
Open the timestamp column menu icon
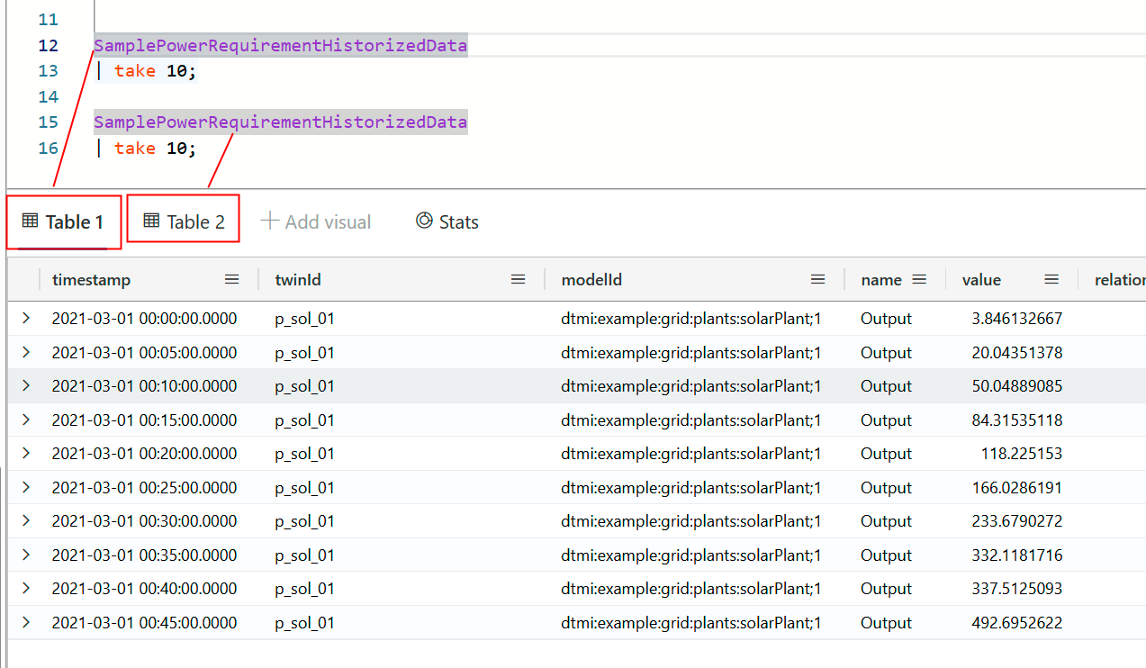click(x=231, y=279)
